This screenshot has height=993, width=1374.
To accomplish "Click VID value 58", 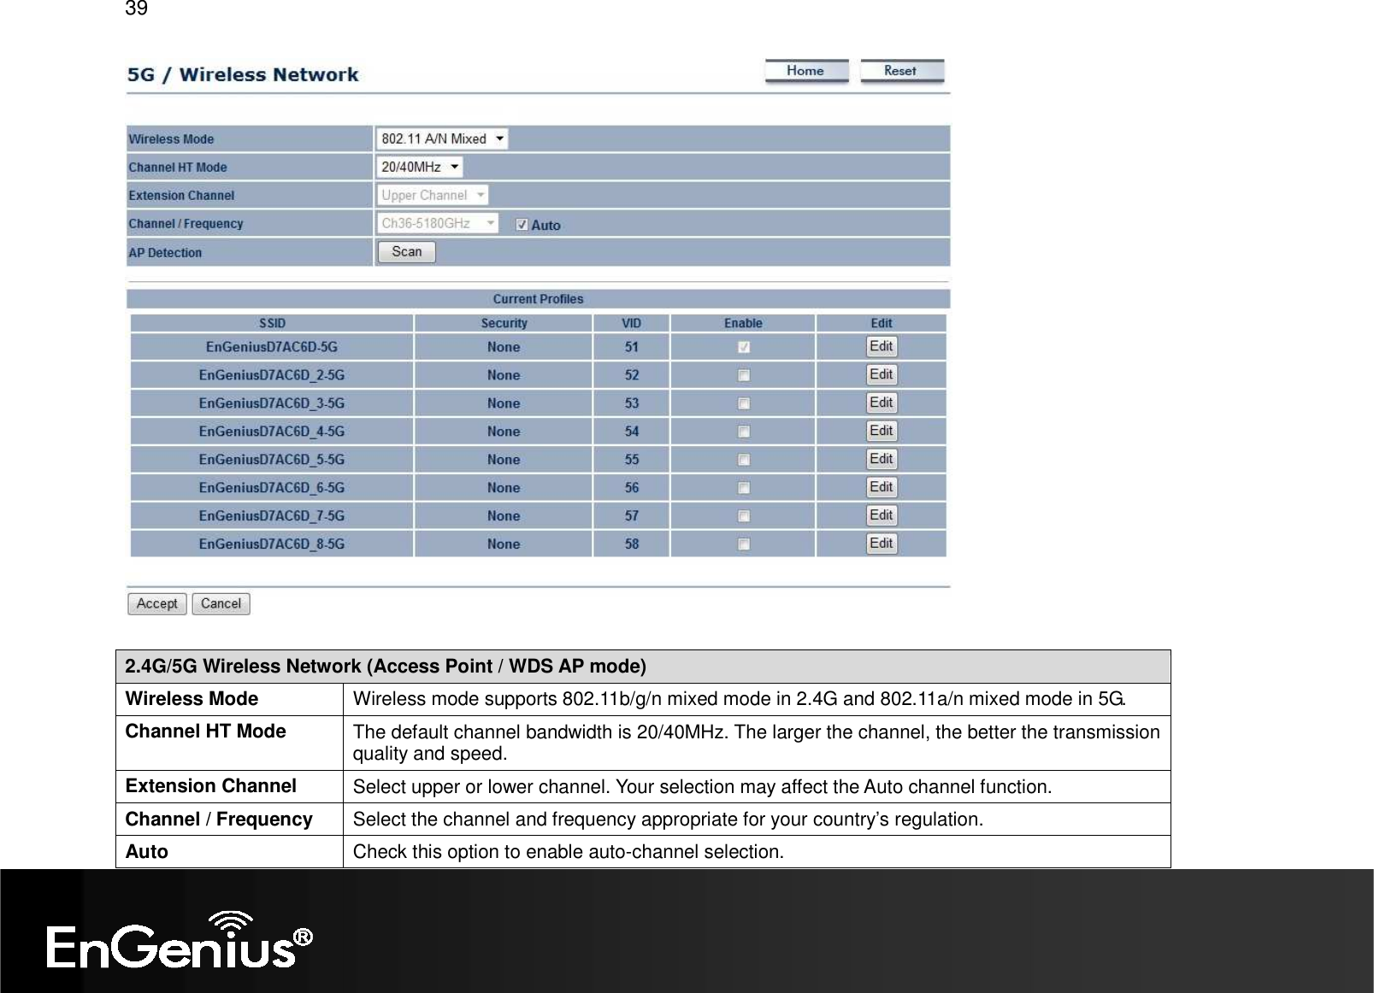I will tap(632, 544).
